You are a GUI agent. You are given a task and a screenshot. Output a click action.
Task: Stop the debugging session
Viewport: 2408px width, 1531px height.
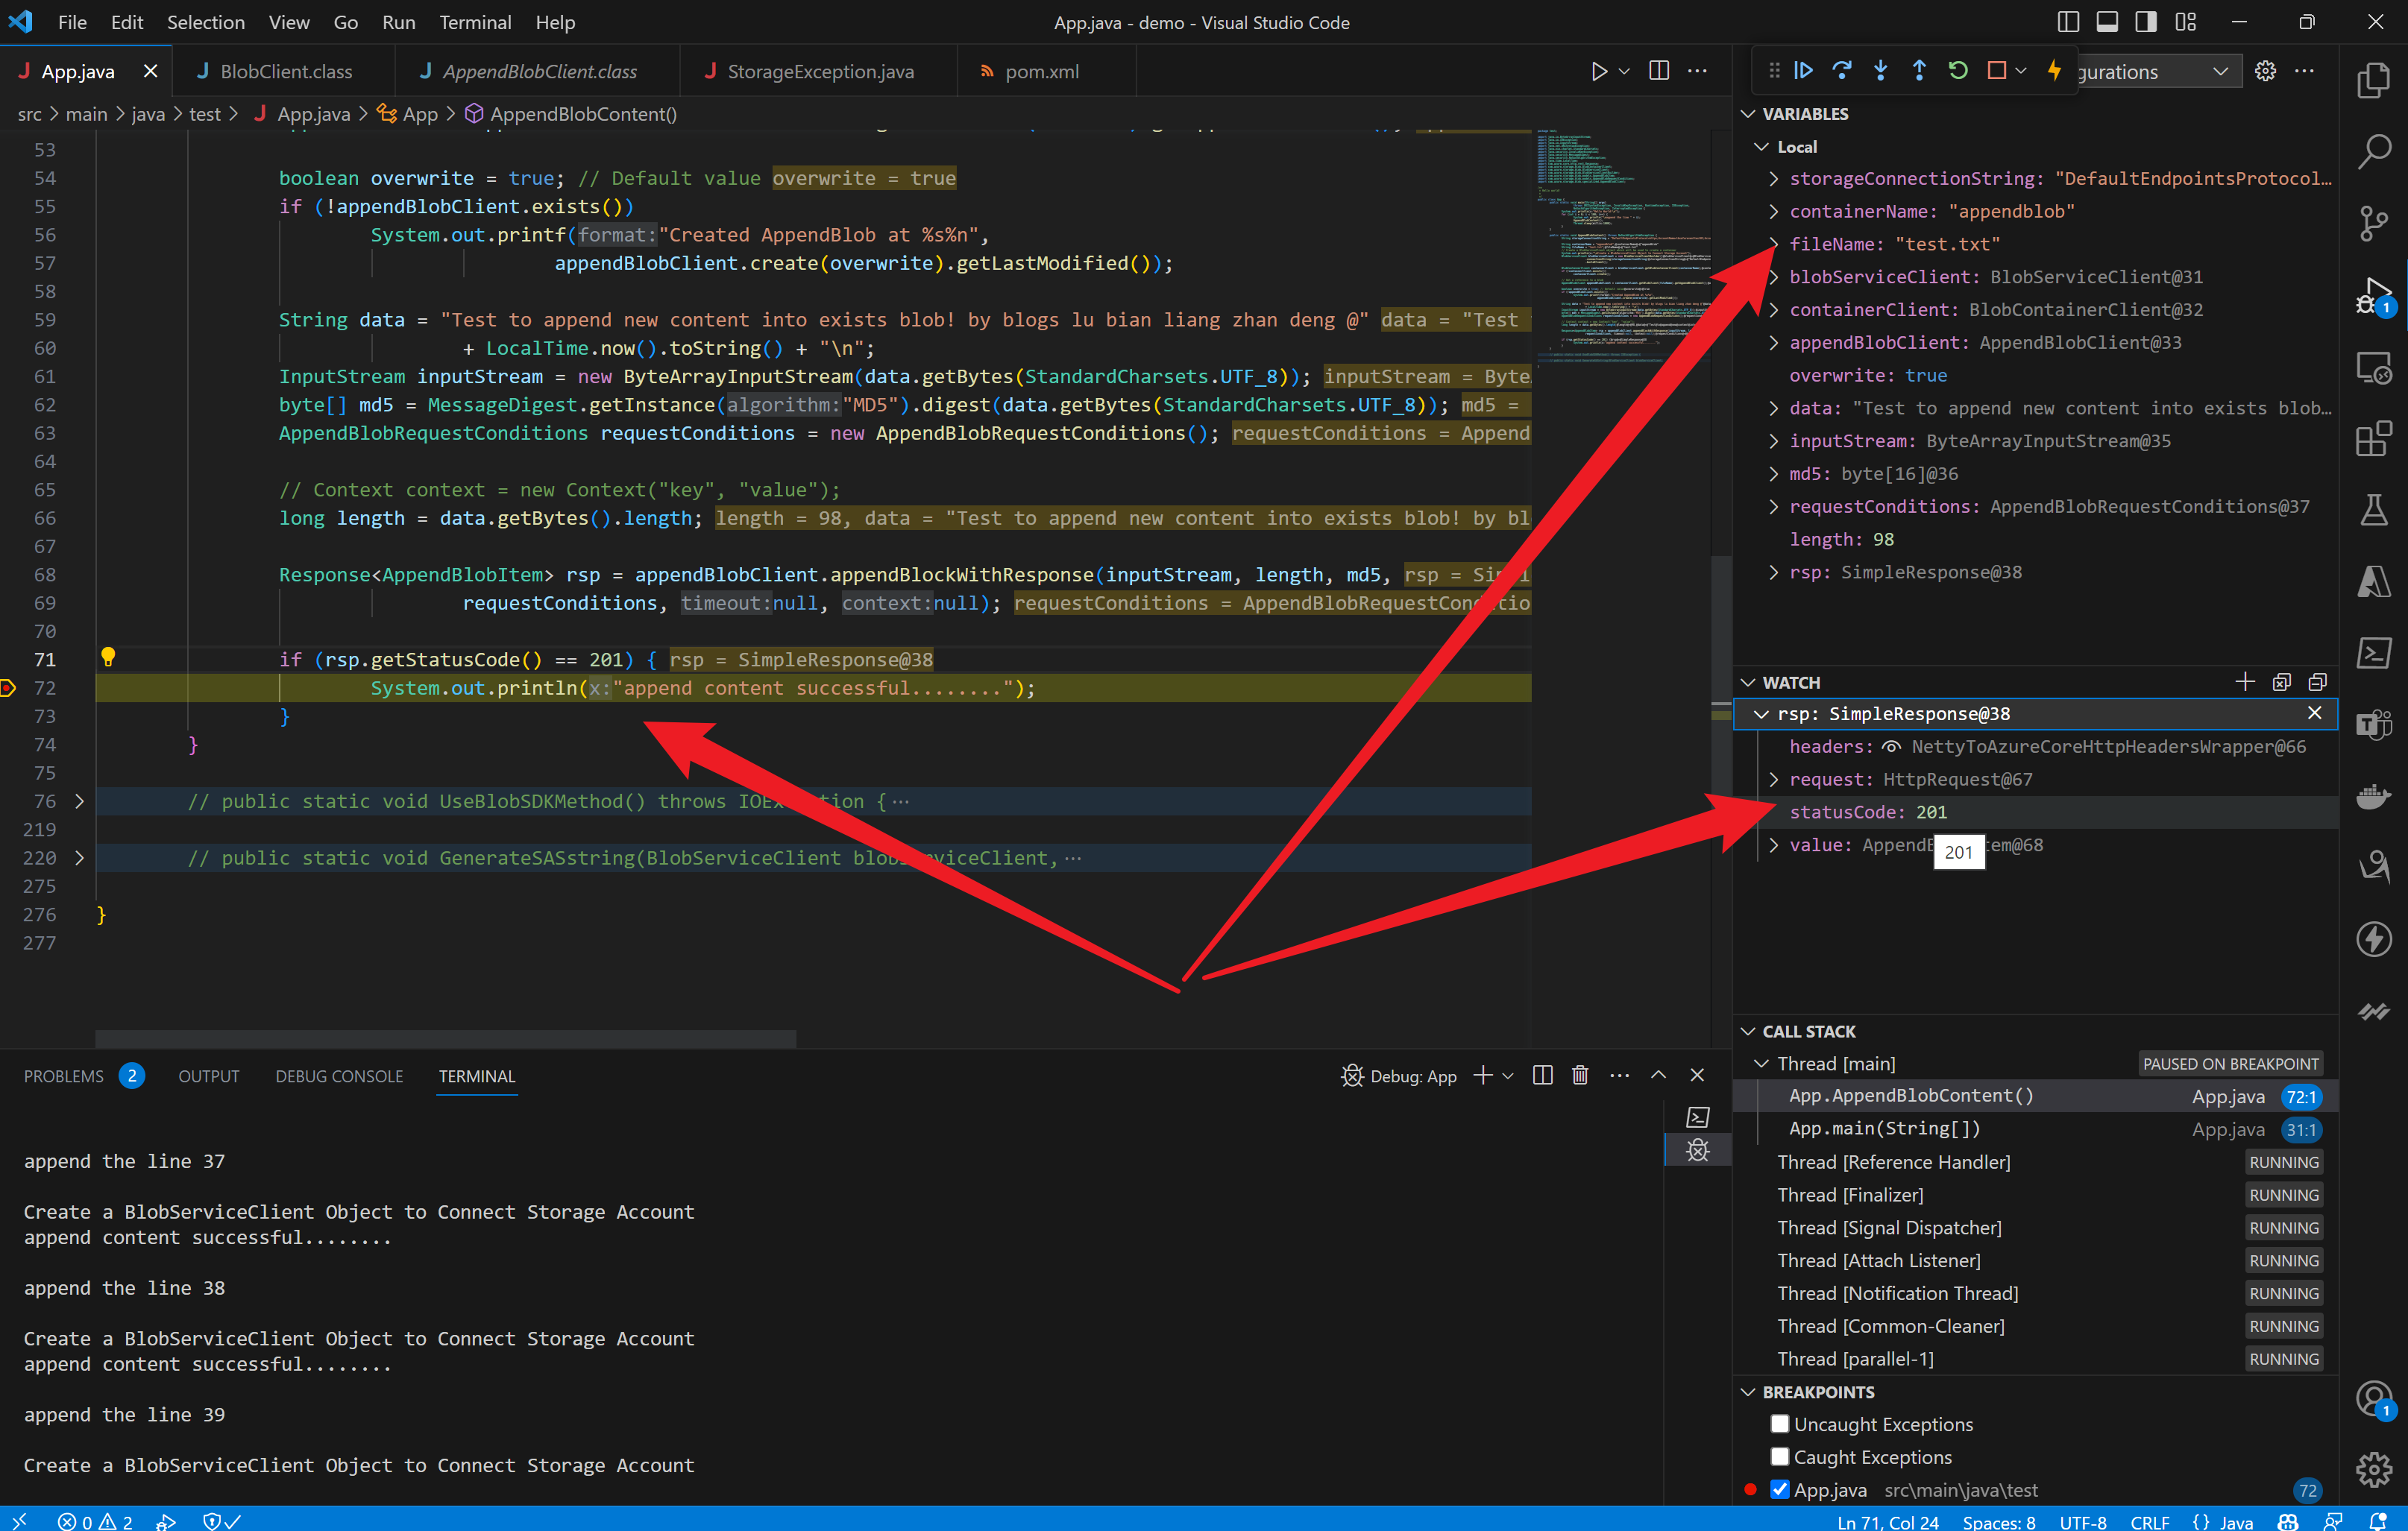pyautogui.click(x=1997, y=71)
